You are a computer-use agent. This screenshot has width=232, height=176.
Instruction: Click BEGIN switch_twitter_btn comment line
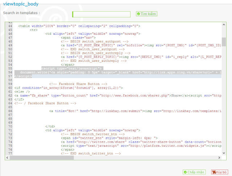93,134
